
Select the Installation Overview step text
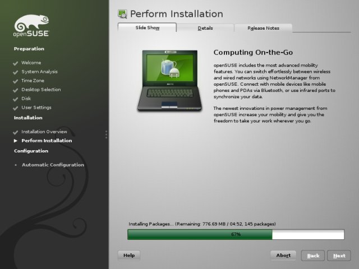click(44, 132)
